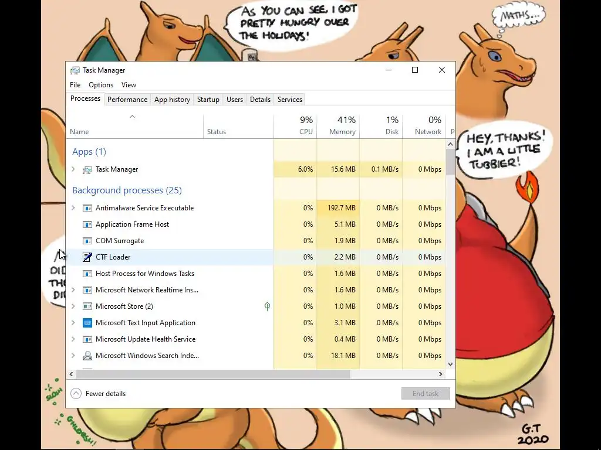Viewport: 601px width, 450px height.
Task: Click Host Process for Windows Tasks icon
Action: pos(87,274)
